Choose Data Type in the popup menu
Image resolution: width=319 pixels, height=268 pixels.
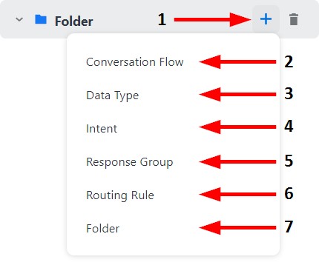coord(112,96)
